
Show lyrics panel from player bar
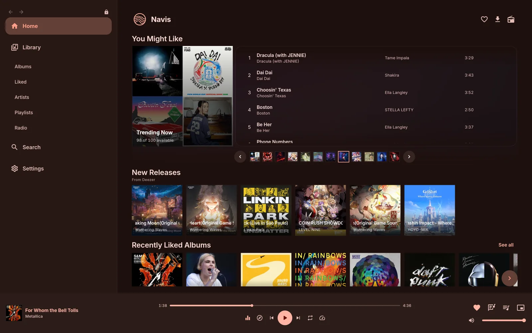pos(491,308)
